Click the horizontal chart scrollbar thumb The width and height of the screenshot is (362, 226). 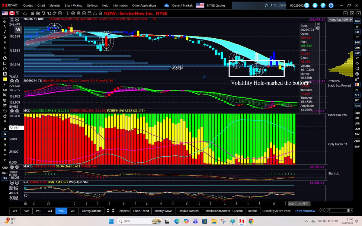click(348, 210)
